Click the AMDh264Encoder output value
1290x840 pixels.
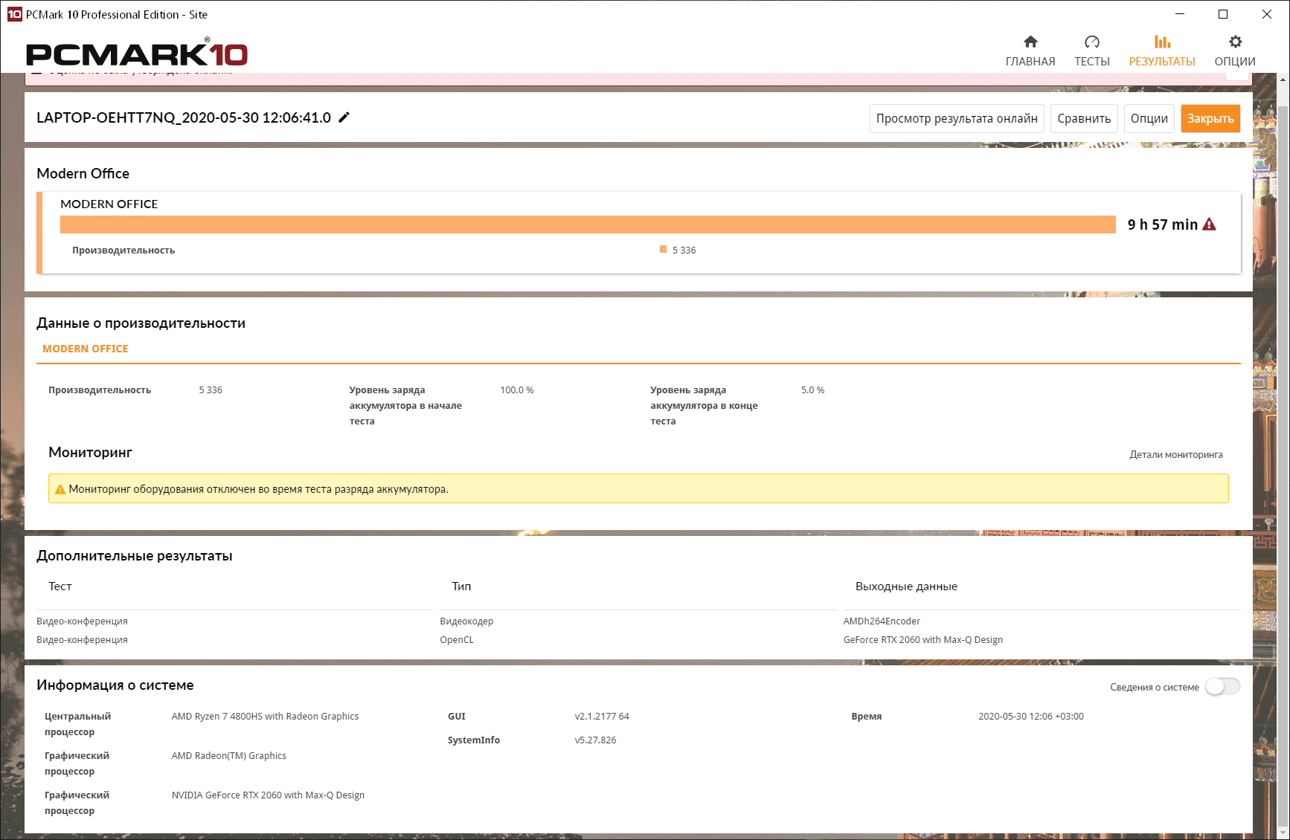(882, 621)
